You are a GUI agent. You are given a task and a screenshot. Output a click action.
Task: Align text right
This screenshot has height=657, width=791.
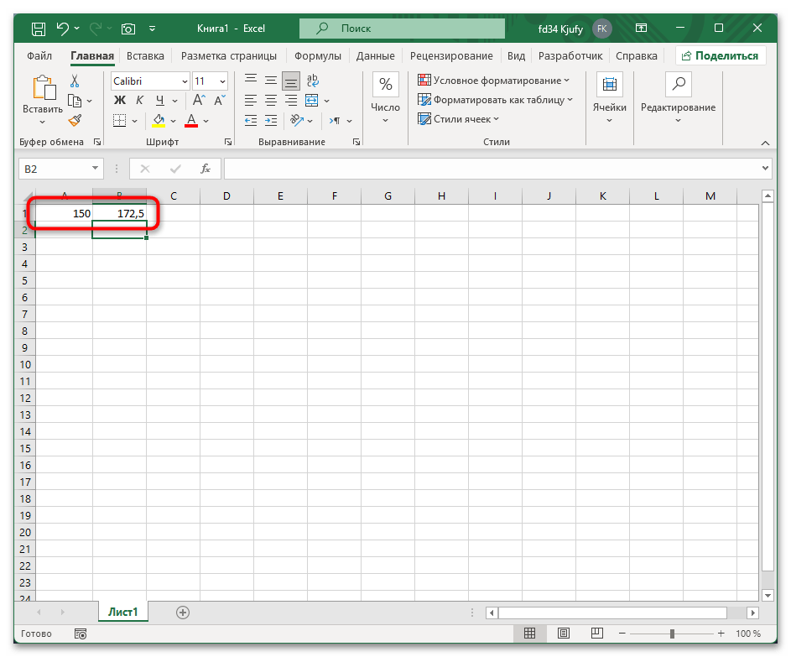pos(290,101)
